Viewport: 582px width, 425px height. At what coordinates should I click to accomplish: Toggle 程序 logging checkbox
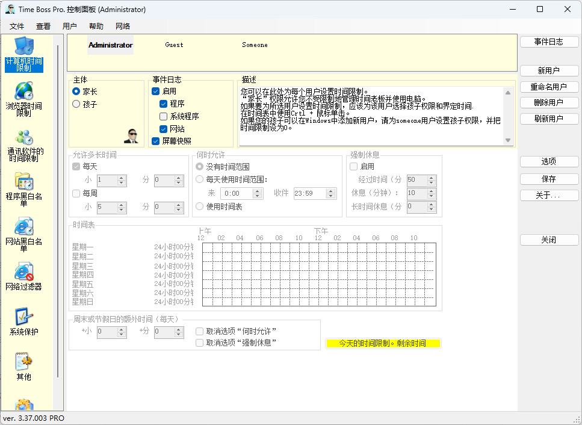click(163, 104)
